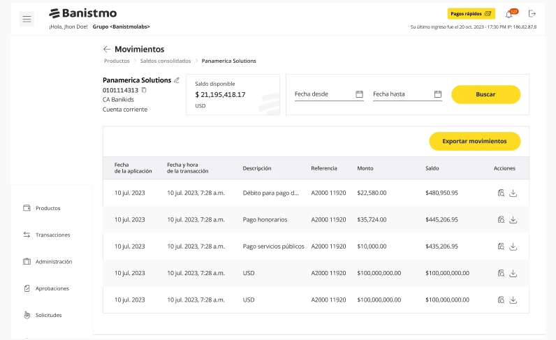Viewport: 556px width, 340px height.
Task: Open the hamburger menu
Action: (27, 19)
